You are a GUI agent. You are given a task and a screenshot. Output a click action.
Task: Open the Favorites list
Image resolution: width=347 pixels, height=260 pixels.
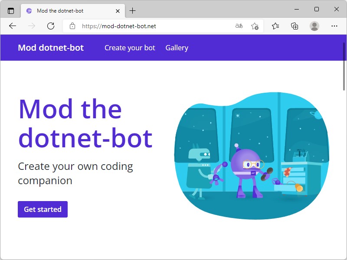coord(275,26)
